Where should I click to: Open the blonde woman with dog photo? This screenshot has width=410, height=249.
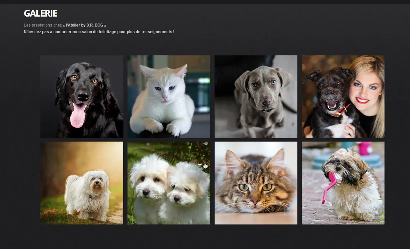coord(343,96)
